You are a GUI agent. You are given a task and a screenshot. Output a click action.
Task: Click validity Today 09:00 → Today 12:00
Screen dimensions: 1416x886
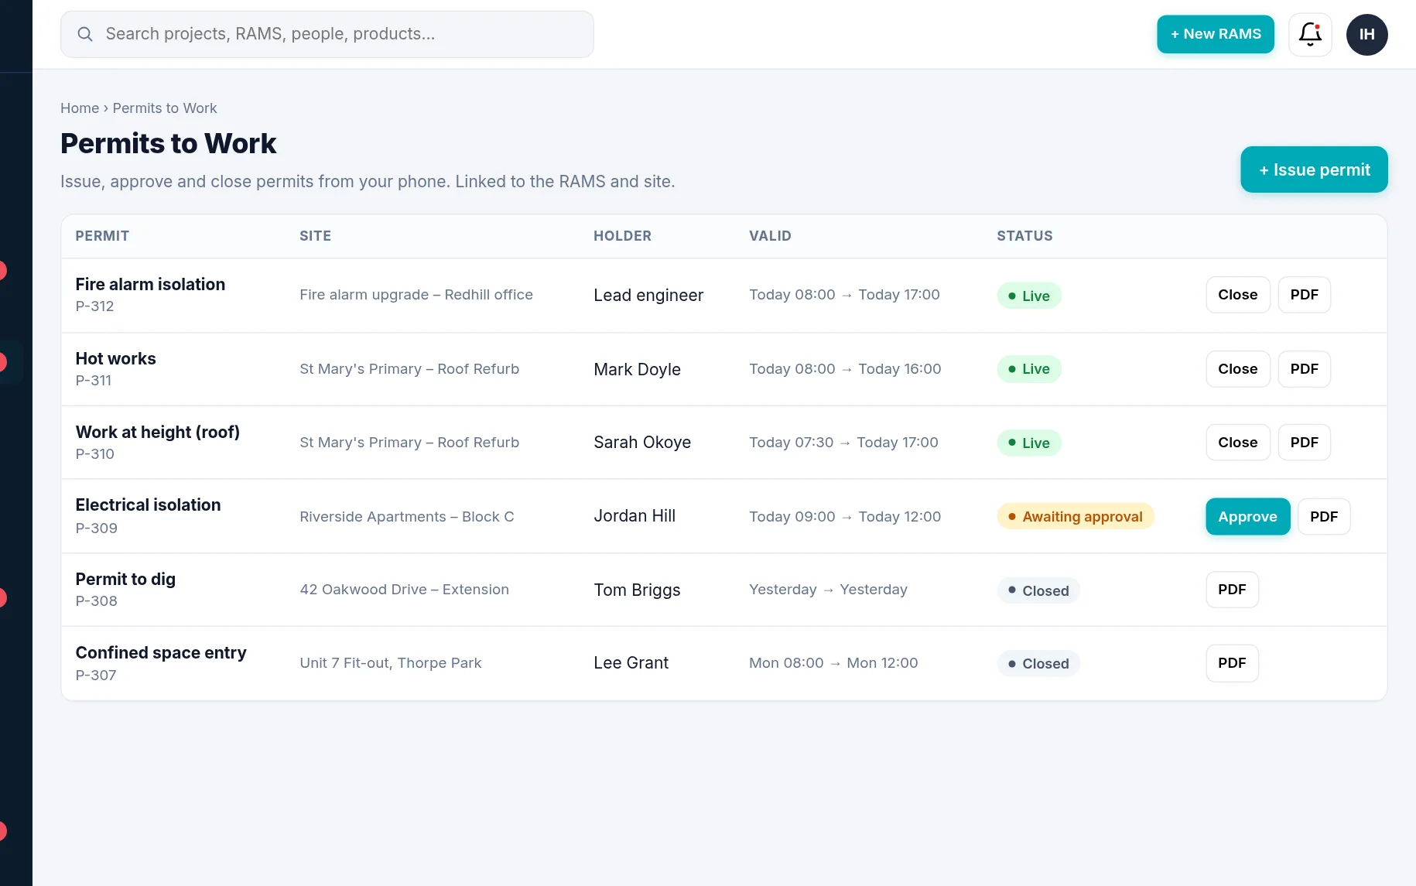tap(845, 517)
